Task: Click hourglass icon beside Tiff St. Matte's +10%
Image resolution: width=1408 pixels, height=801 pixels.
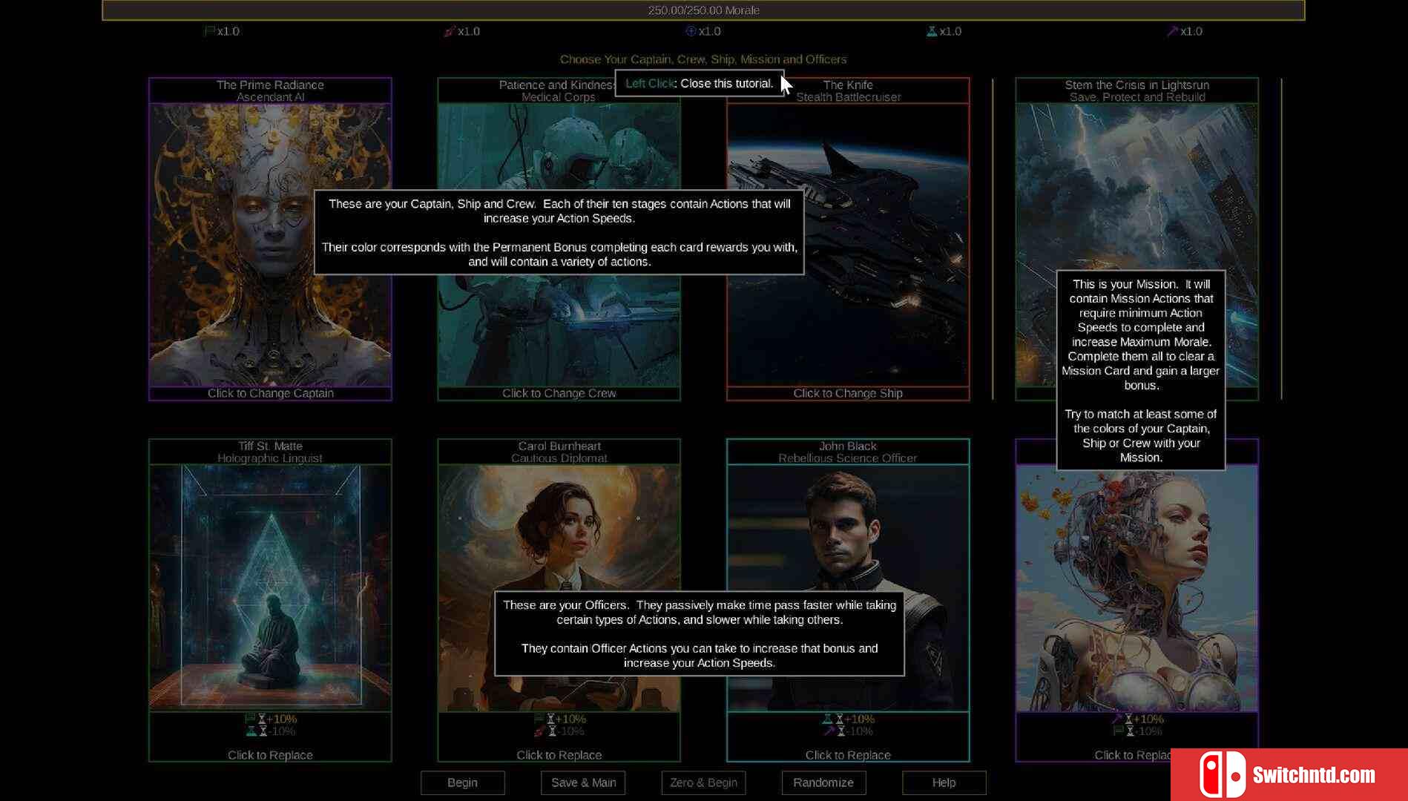Action: tap(262, 719)
